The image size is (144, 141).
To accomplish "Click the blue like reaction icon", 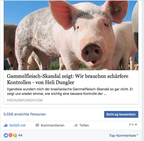I will click(x=6, y=135).
